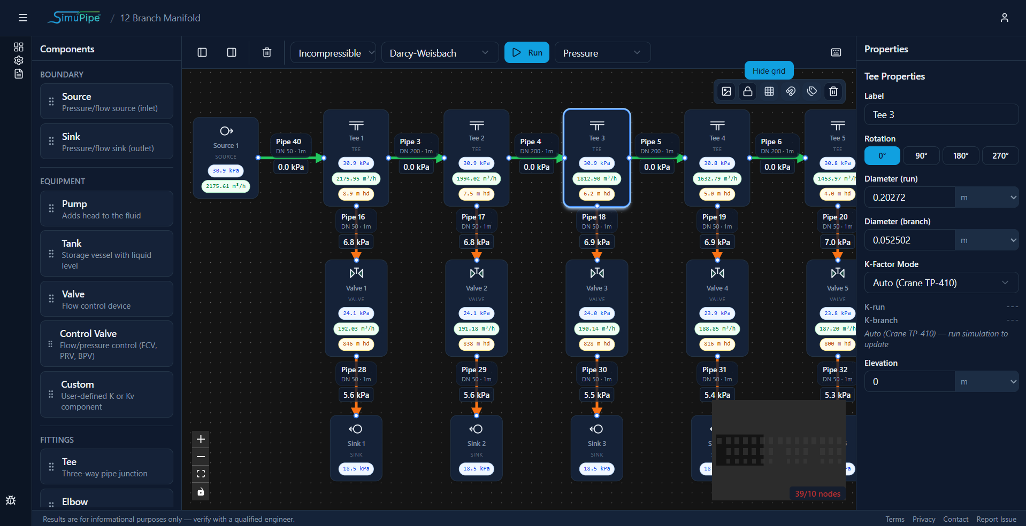The height and width of the screenshot is (526, 1026).
Task: Select the Tee 2 node
Action: (477, 158)
